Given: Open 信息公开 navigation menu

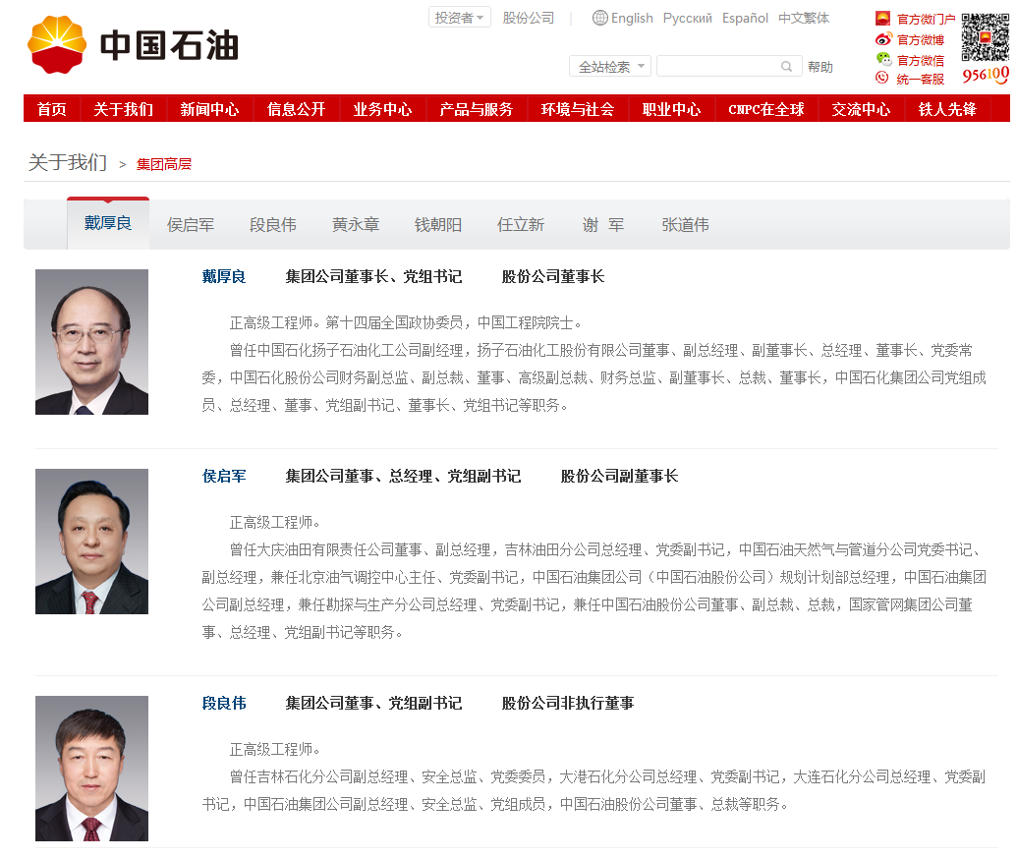Looking at the screenshot, I should [297, 109].
